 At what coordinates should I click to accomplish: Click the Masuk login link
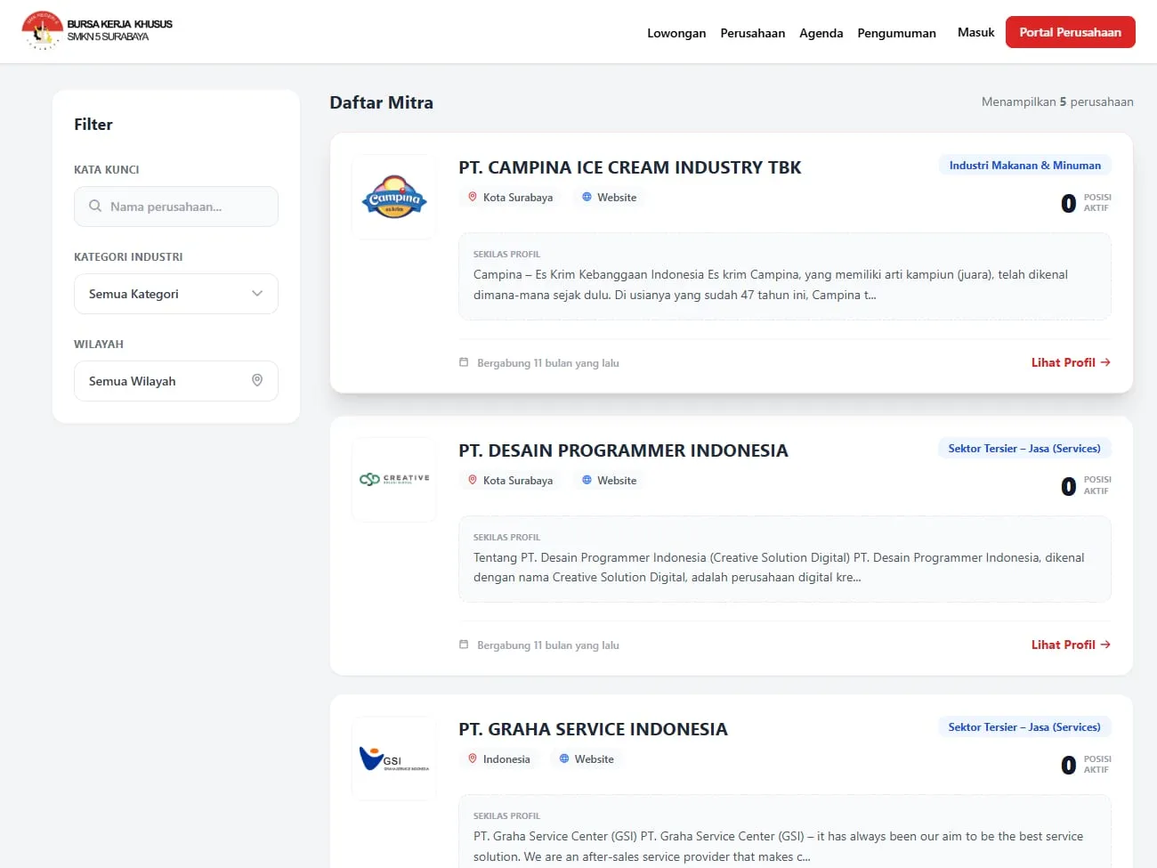(976, 32)
